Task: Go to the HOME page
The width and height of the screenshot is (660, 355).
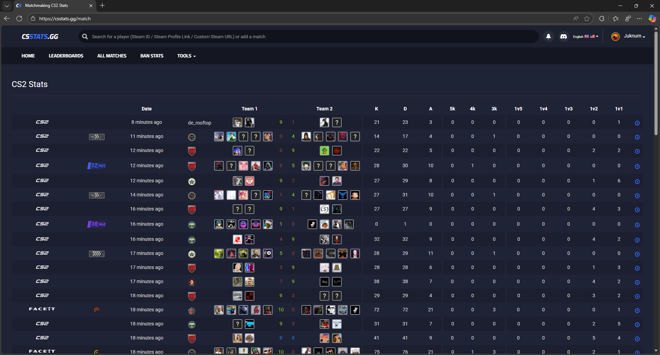Action: 28,56
